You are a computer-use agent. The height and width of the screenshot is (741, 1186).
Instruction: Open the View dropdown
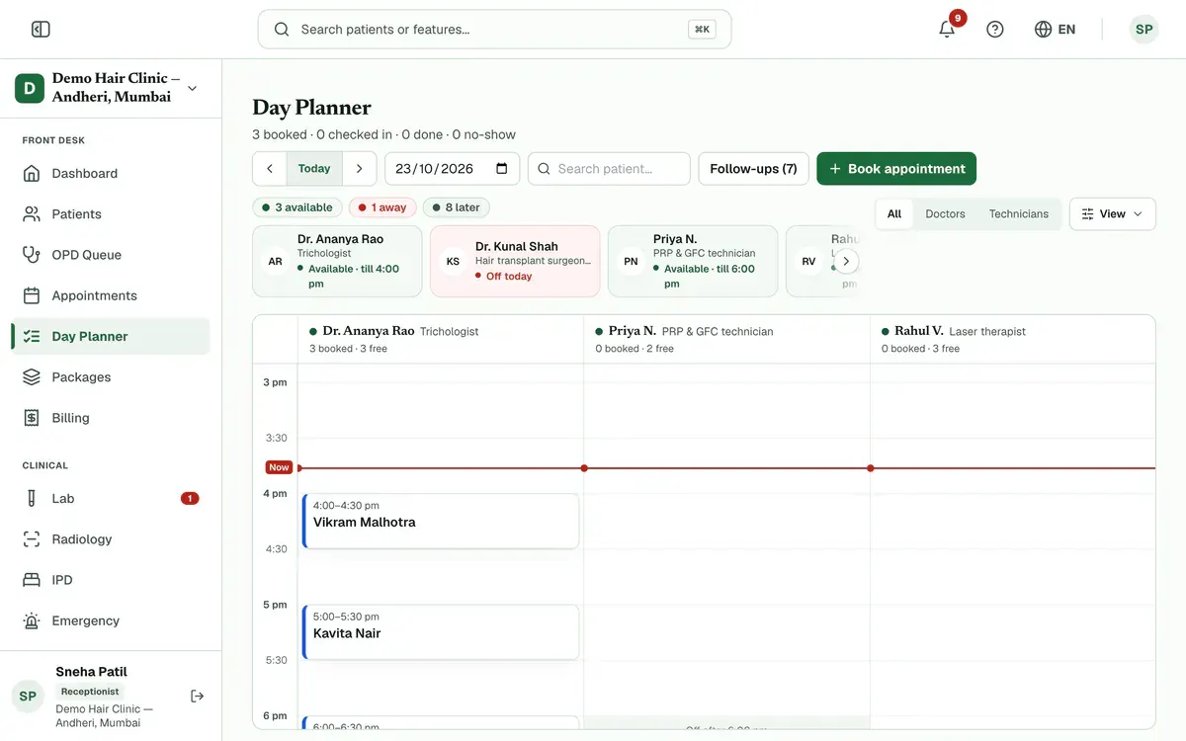pyautogui.click(x=1113, y=214)
